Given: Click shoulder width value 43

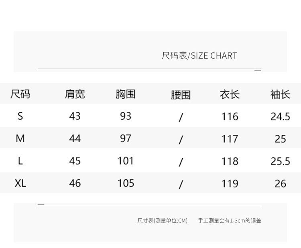Looking at the screenshot, I should point(75,116).
